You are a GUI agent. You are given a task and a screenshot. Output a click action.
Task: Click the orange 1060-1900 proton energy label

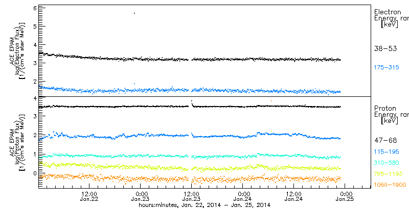point(390,185)
